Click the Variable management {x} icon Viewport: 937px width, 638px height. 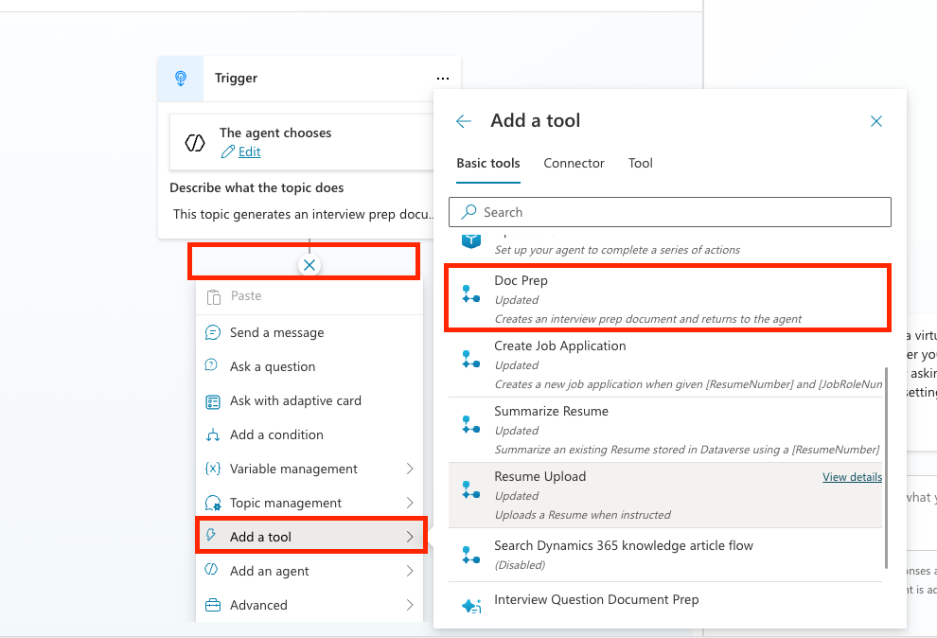point(213,469)
